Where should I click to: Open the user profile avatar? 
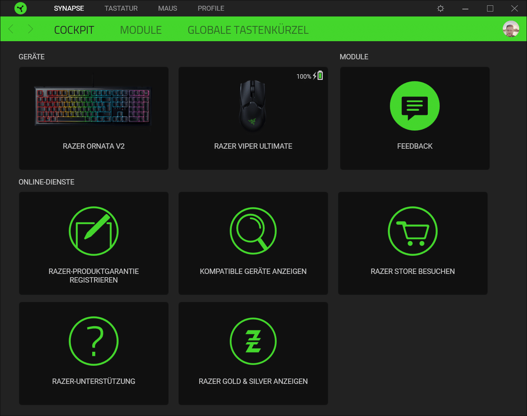click(x=511, y=29)
